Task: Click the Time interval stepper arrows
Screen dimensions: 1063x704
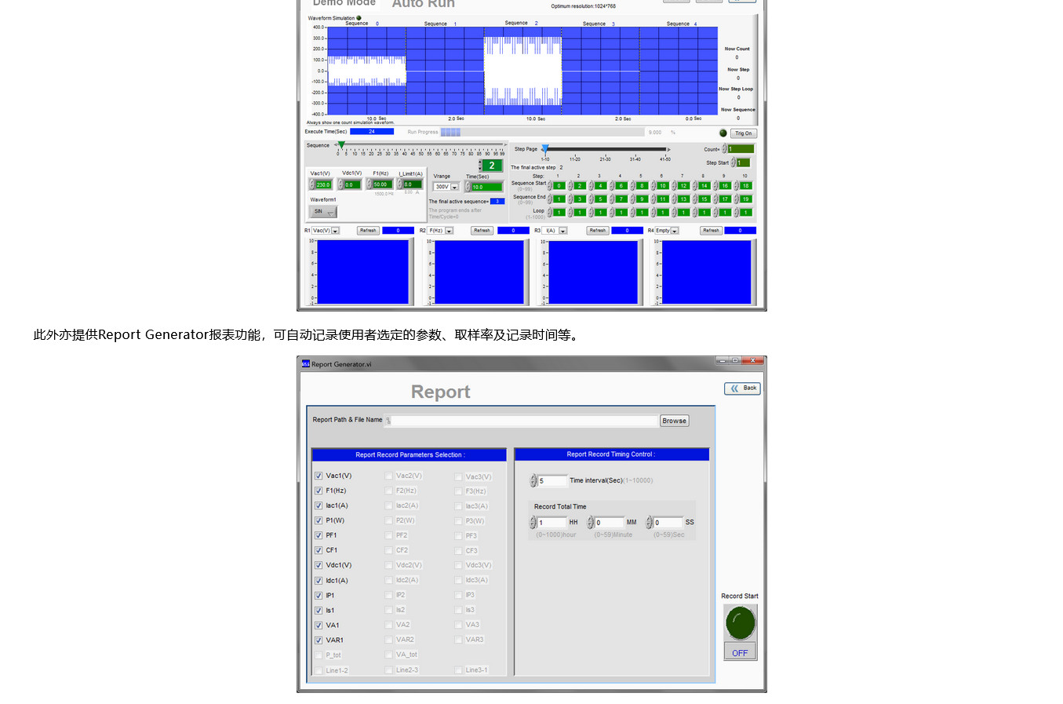Action: point(533,481)
